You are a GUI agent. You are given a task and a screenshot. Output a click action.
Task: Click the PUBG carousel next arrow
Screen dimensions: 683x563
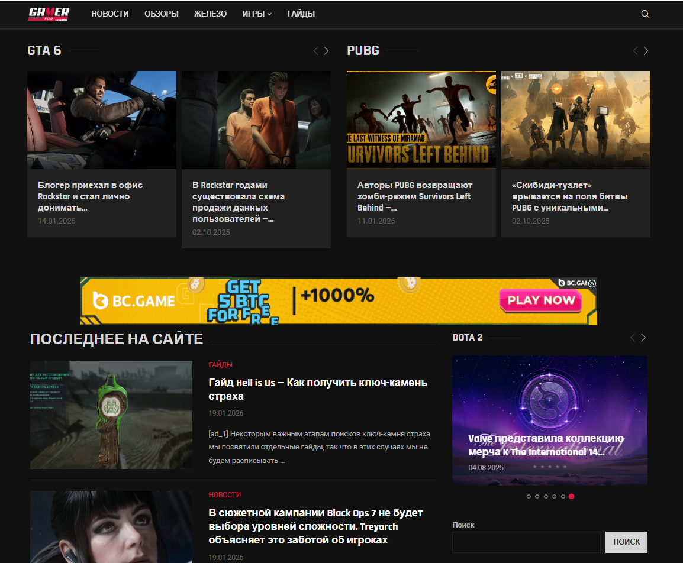click(x=646, y=51)
